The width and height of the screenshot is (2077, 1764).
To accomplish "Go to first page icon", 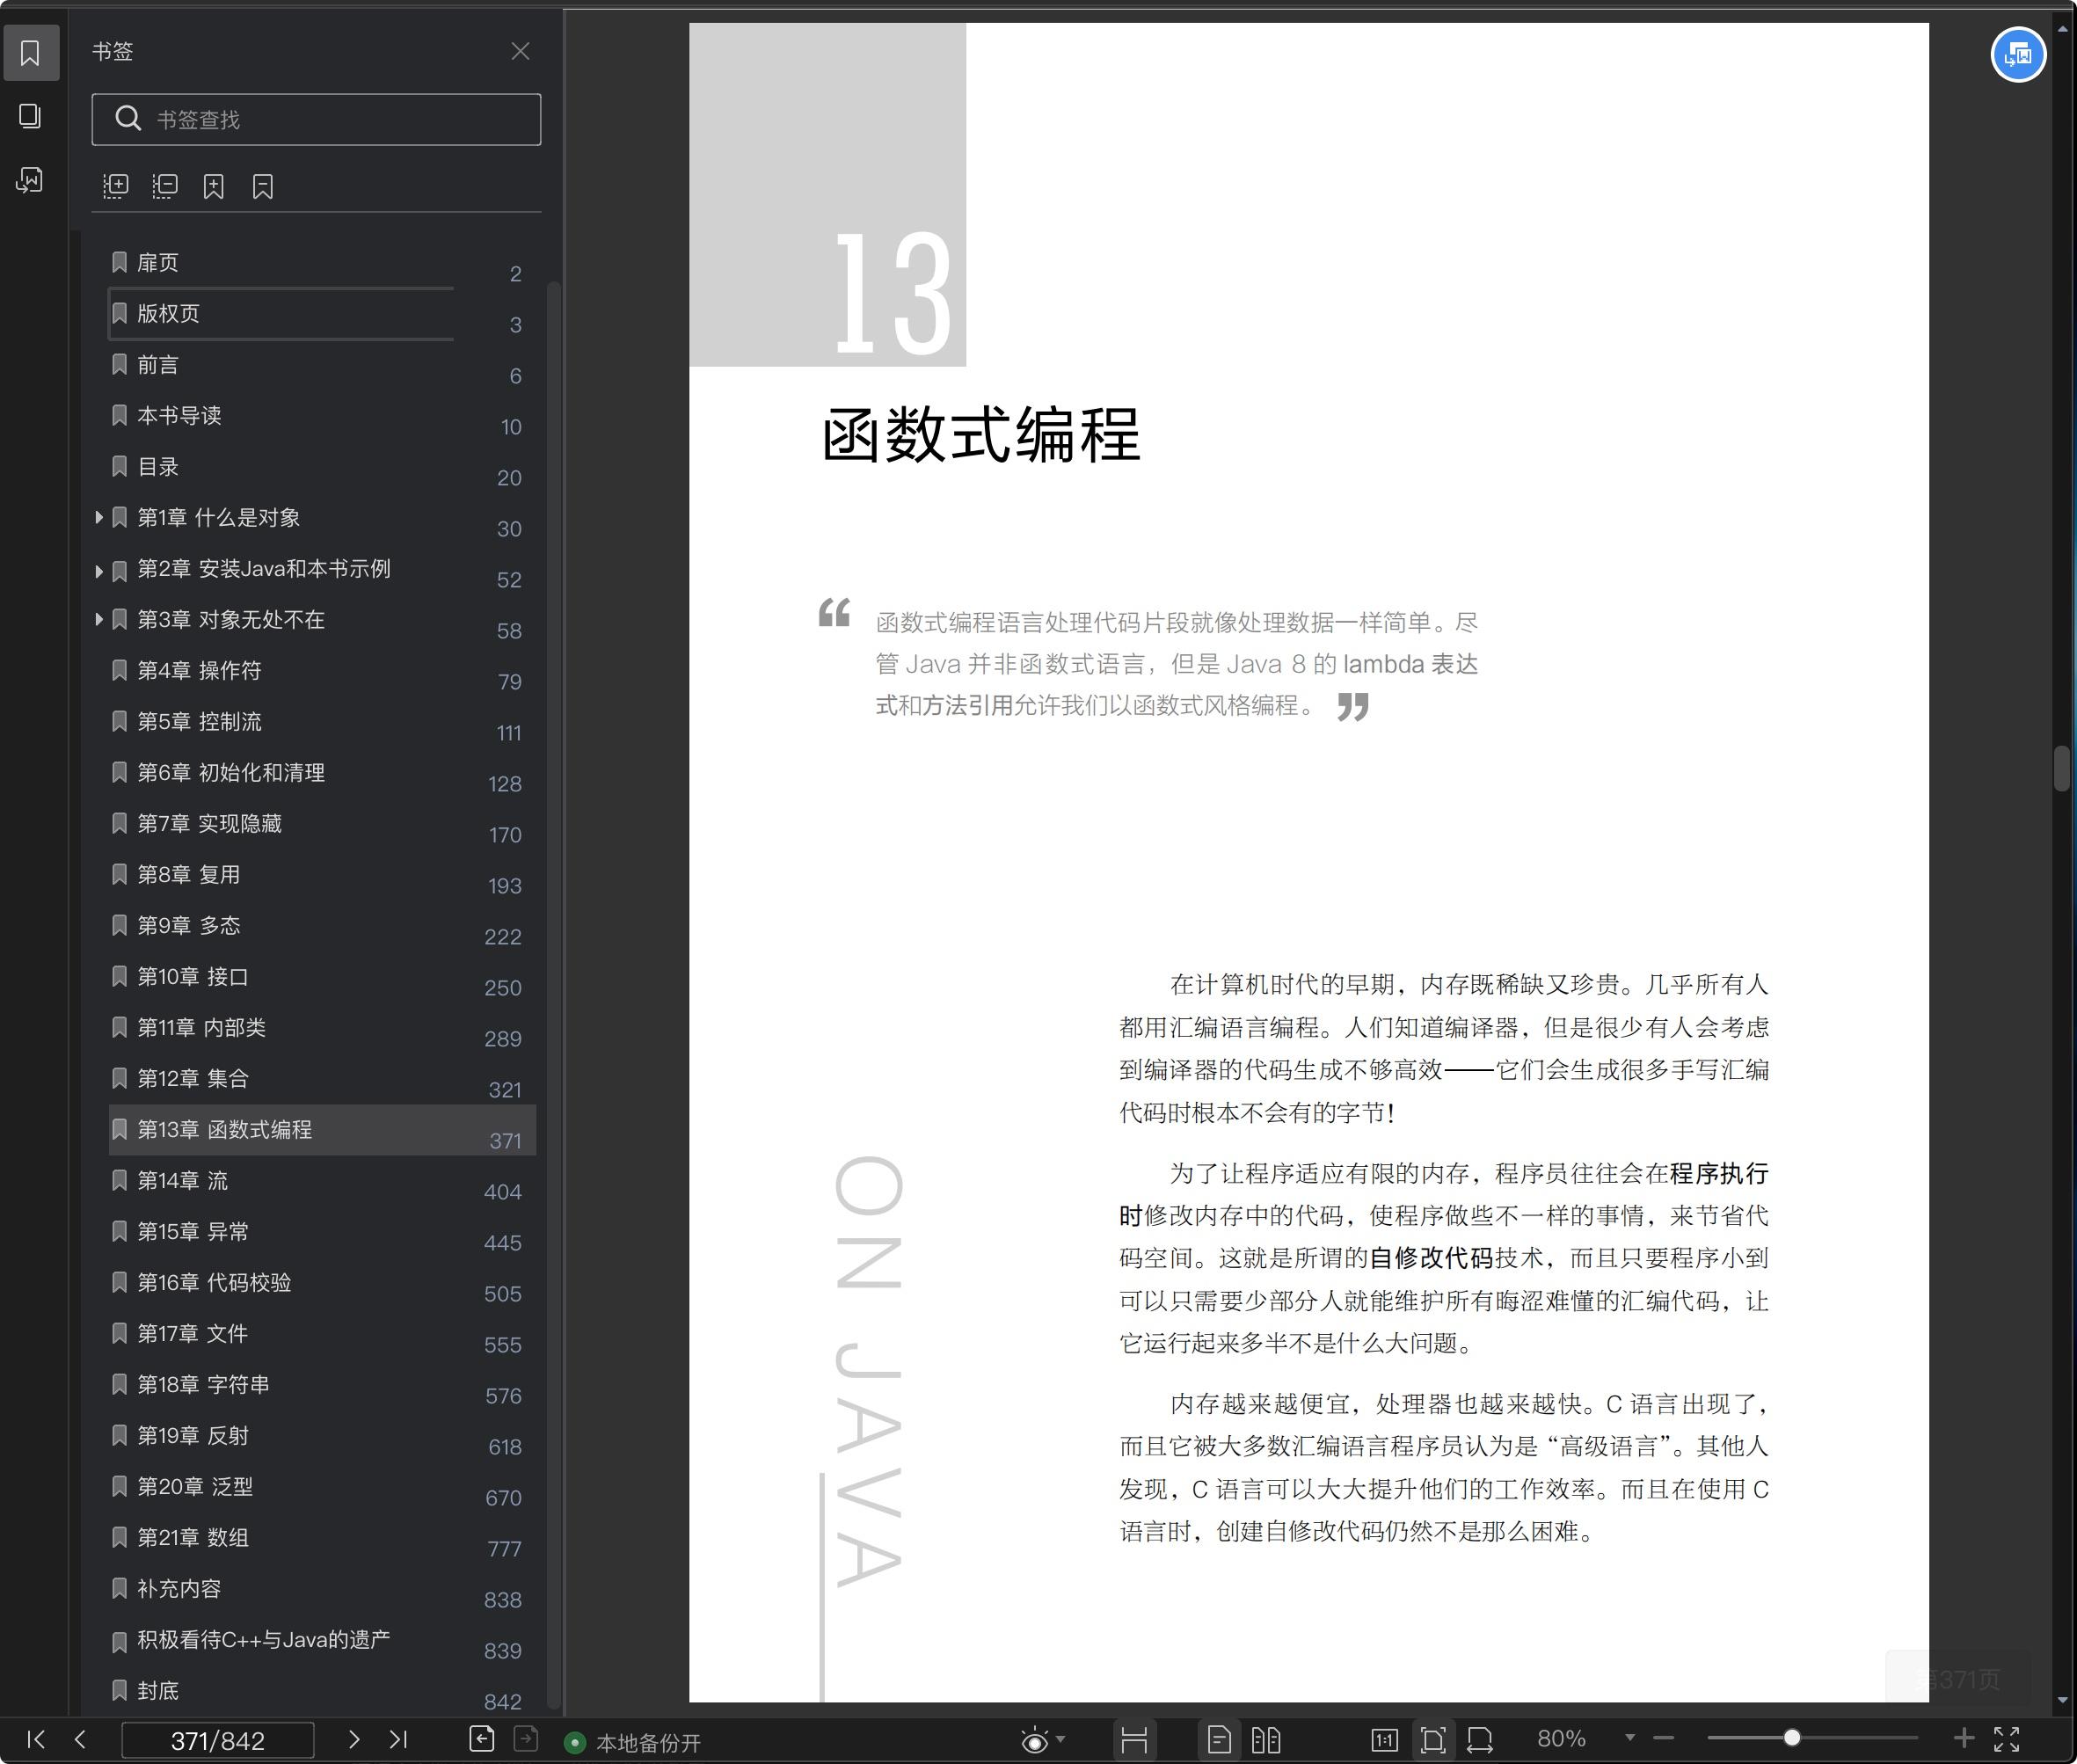I will (36, 1740).
